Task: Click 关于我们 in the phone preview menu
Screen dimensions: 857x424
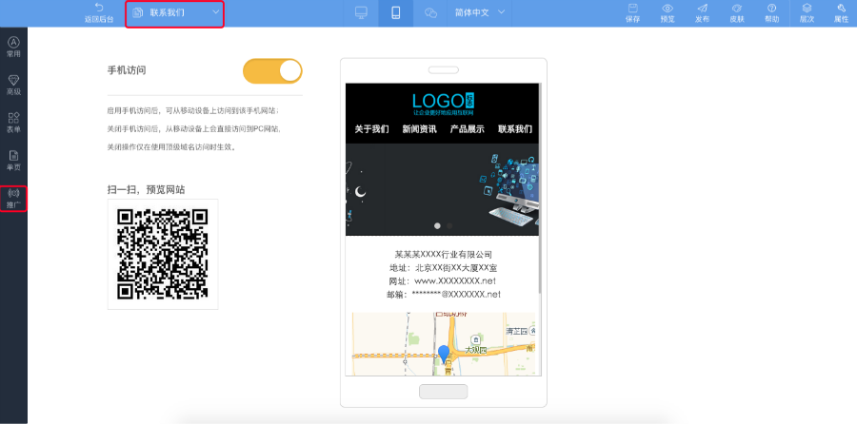Action: pyautogui.click(x=371, y=129)
